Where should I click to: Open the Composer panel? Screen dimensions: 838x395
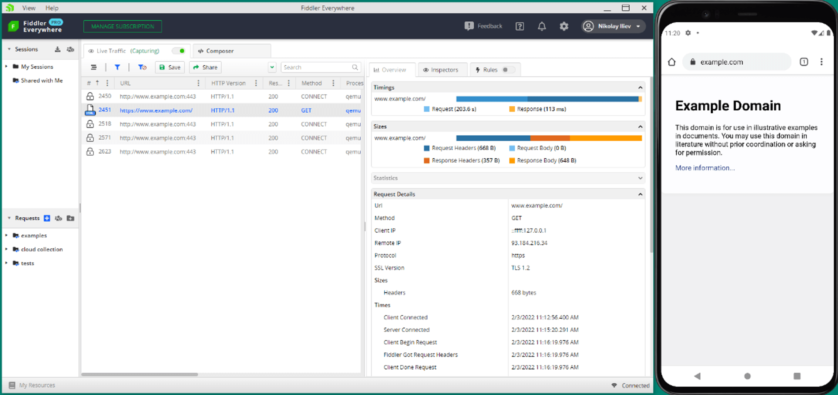coord(220,50)
